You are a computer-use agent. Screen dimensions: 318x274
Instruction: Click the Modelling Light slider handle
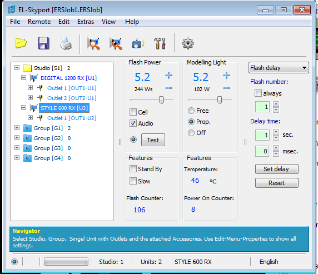(220, 100)
